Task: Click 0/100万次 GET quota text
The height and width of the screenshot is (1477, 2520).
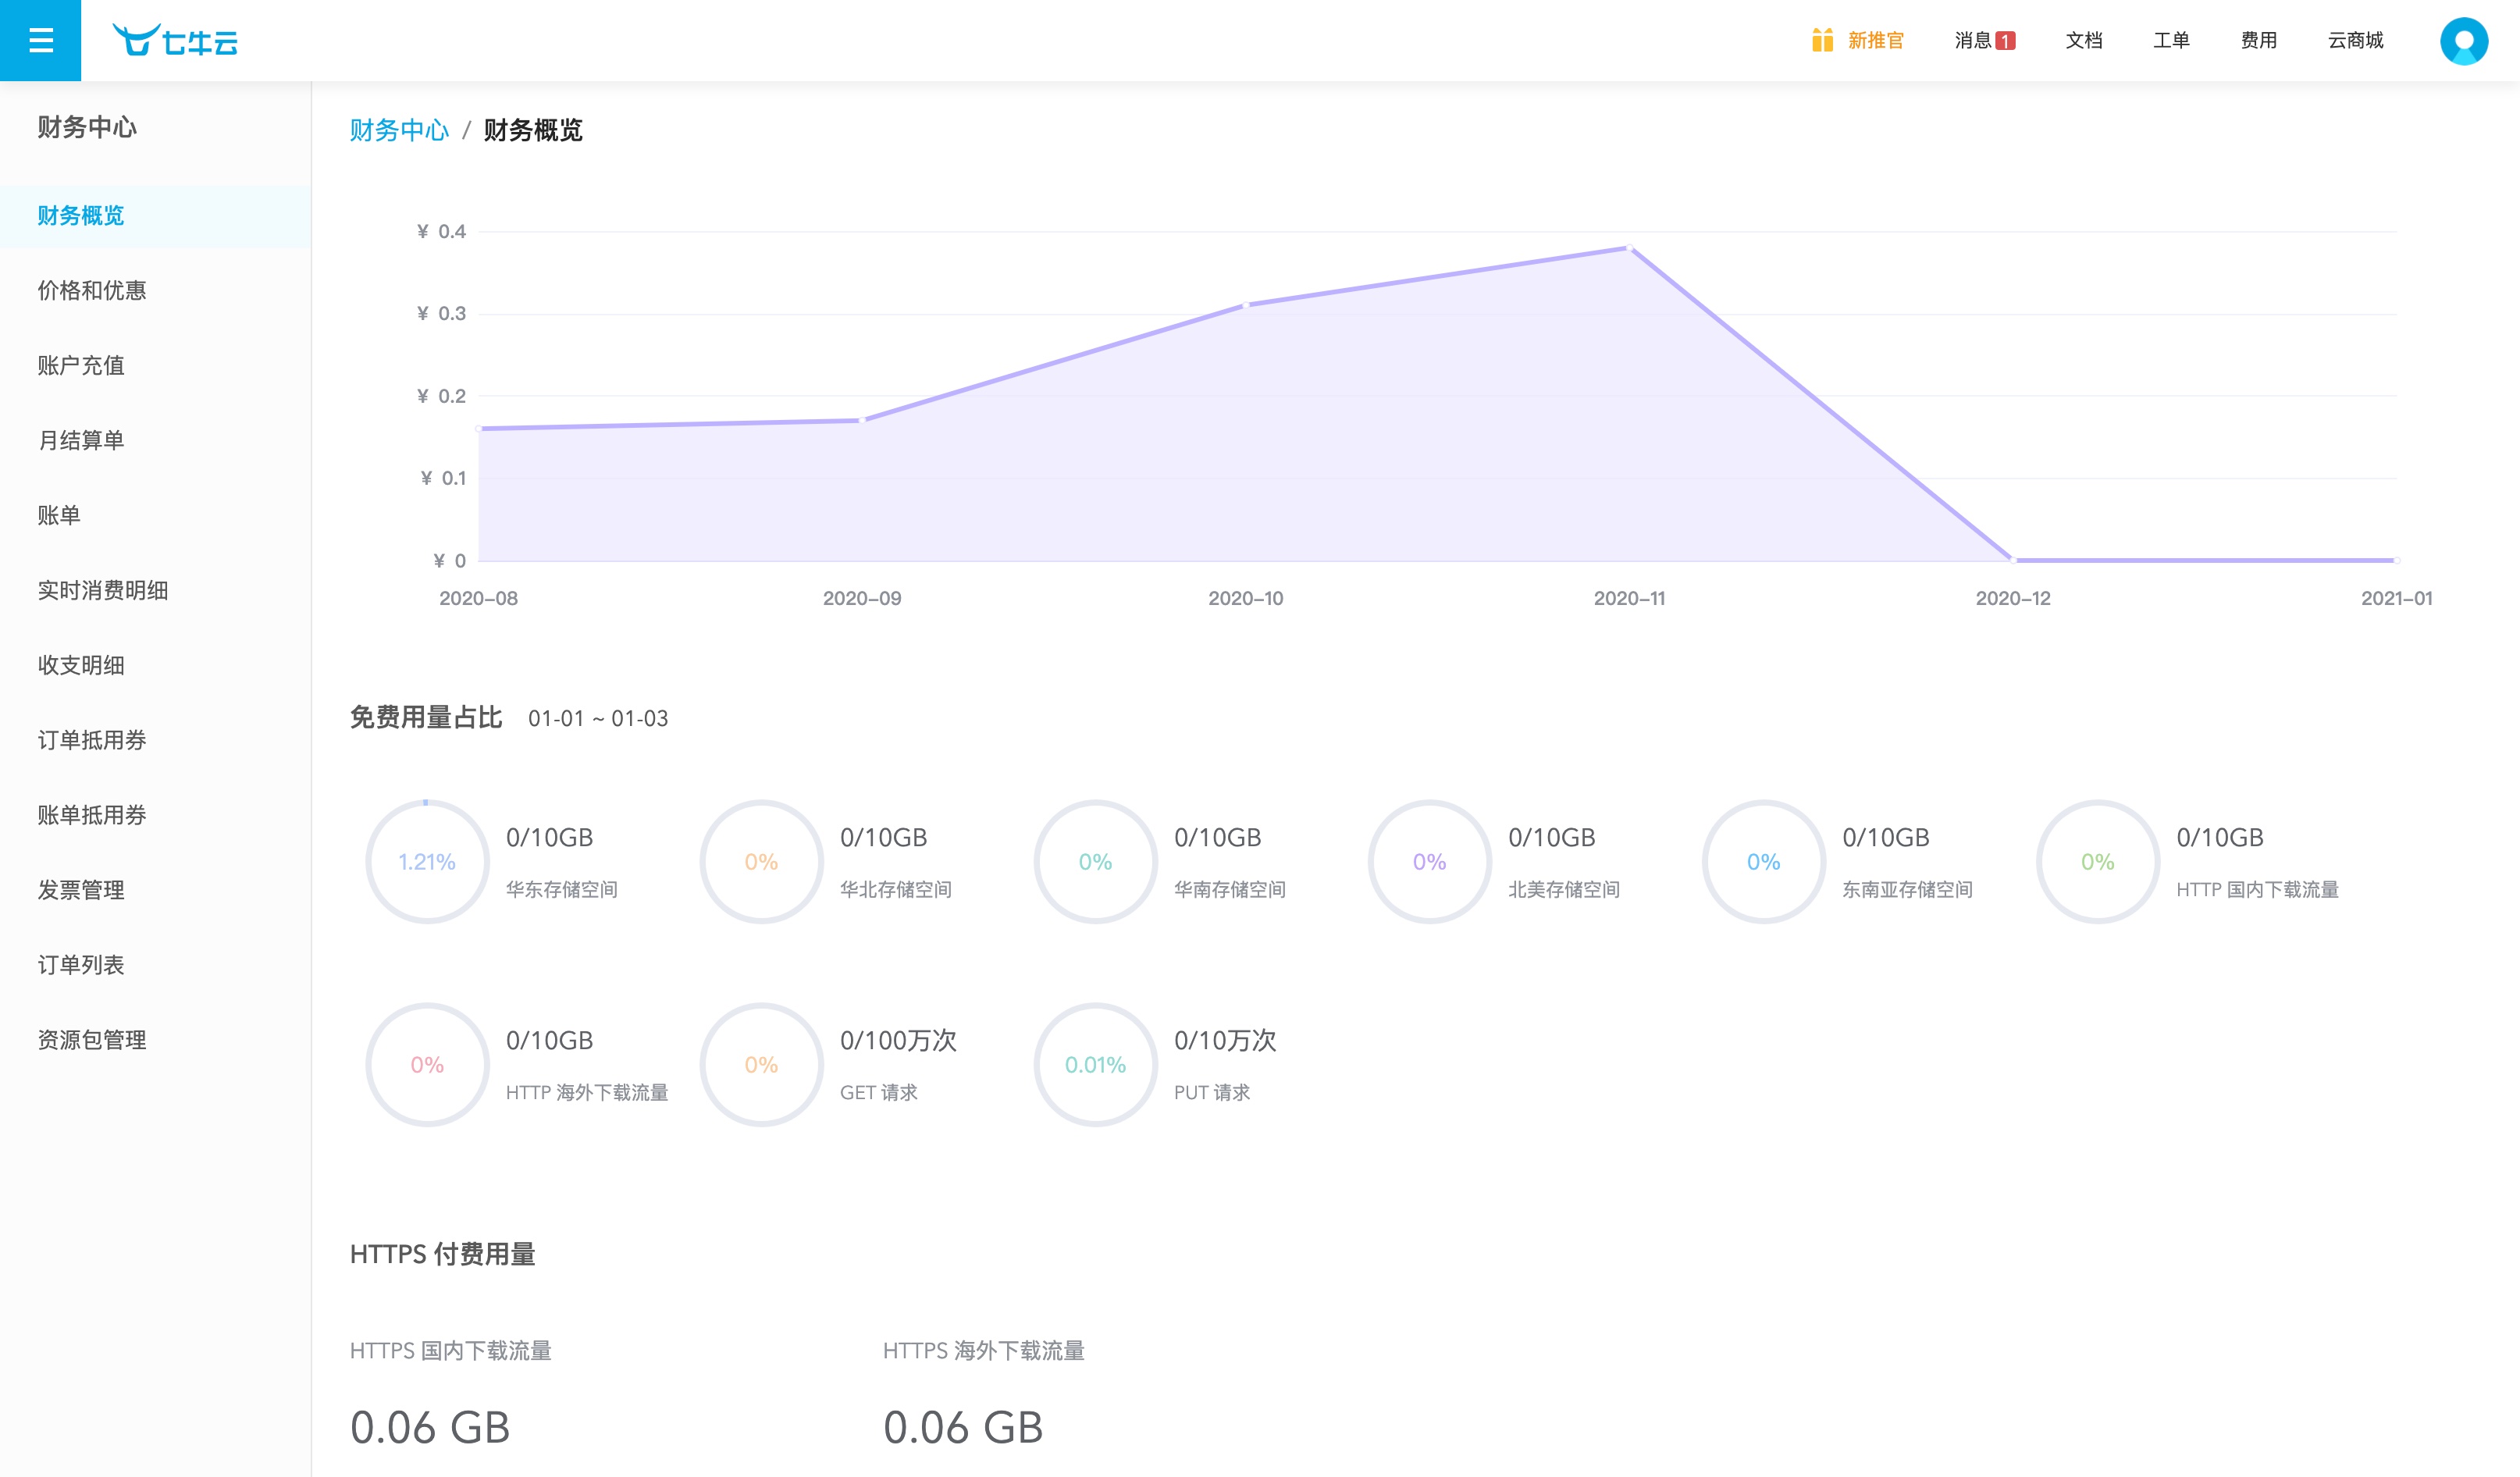Action: point(898,1041)
